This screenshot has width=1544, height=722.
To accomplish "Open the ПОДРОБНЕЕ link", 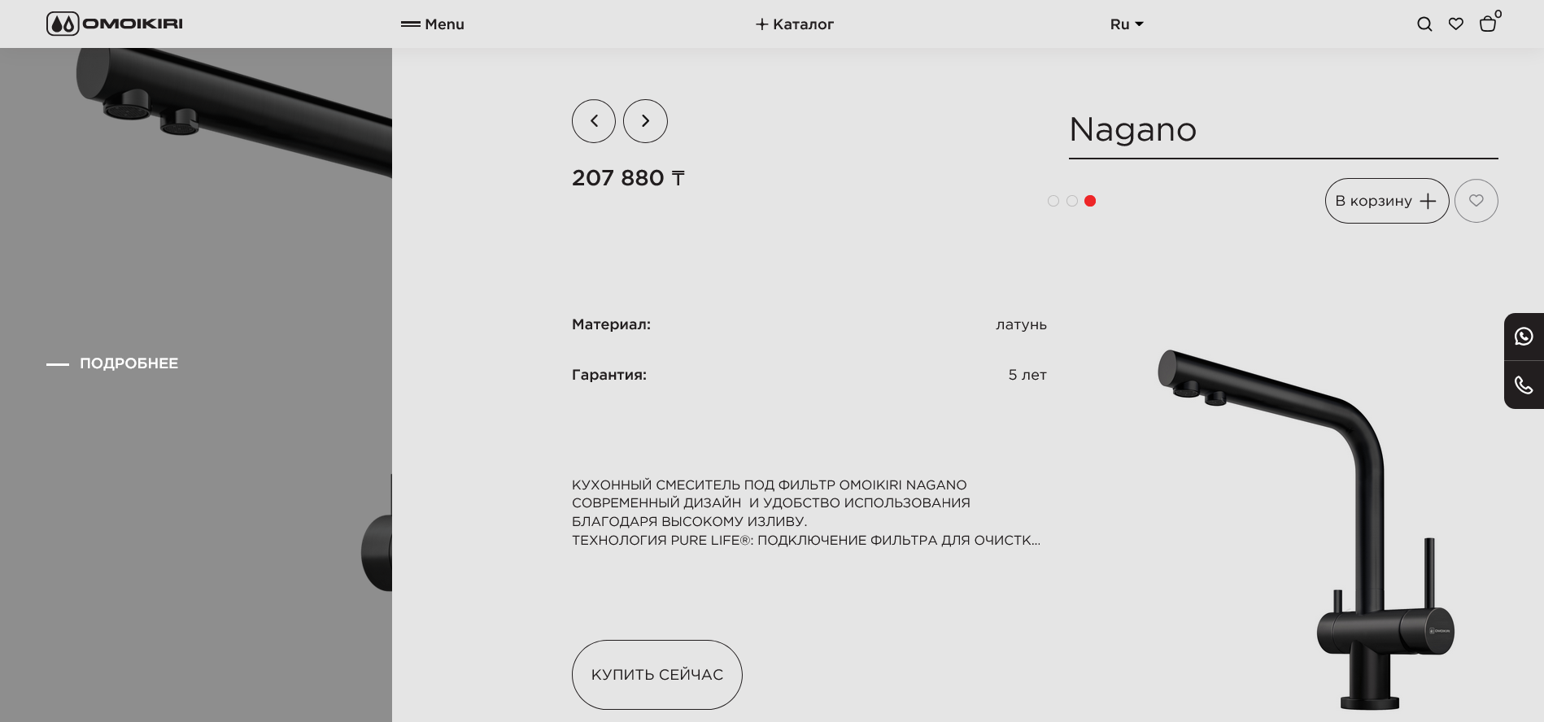I will [x=112, y=363].
